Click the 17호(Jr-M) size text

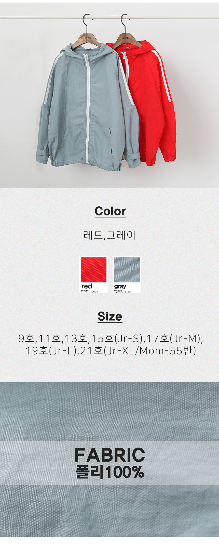pos(174,338)
